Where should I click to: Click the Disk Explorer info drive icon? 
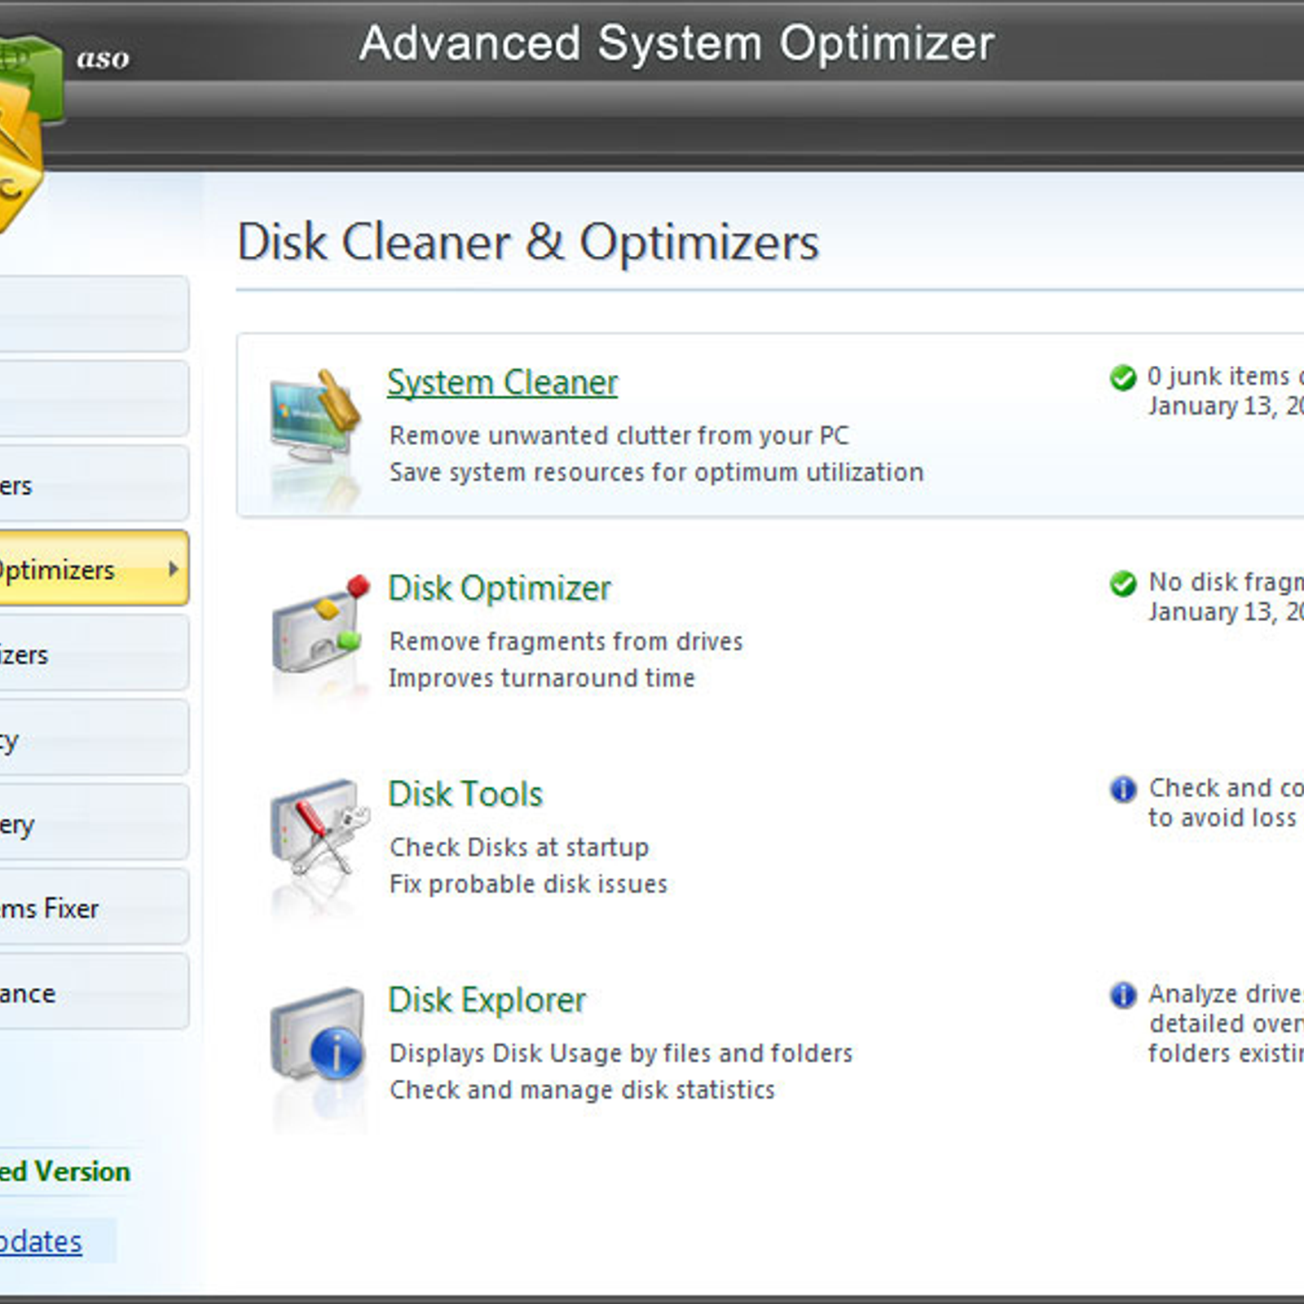pos(318,1033)
